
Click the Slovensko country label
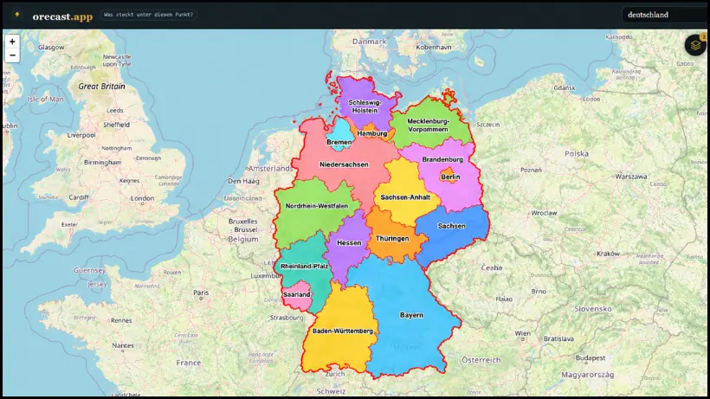pos(593,309)
